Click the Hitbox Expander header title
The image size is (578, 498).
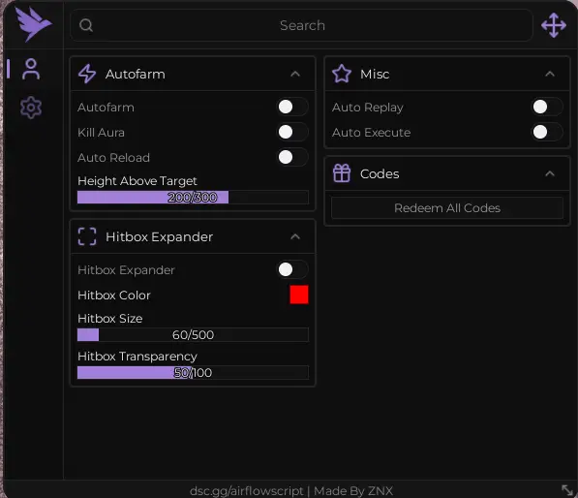pyautogui.click(x=159, y=236)
